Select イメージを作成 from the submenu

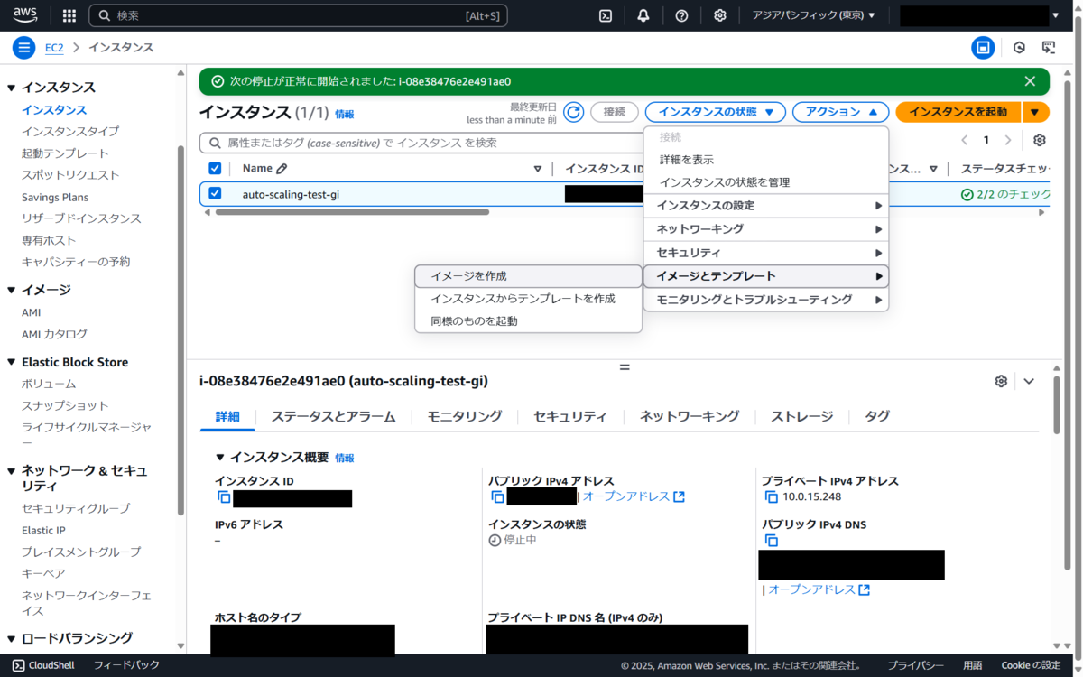528,275
